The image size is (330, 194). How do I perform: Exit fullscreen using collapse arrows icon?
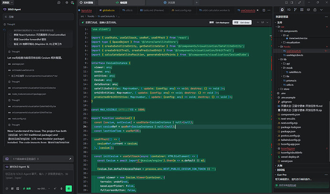(299, 2)
